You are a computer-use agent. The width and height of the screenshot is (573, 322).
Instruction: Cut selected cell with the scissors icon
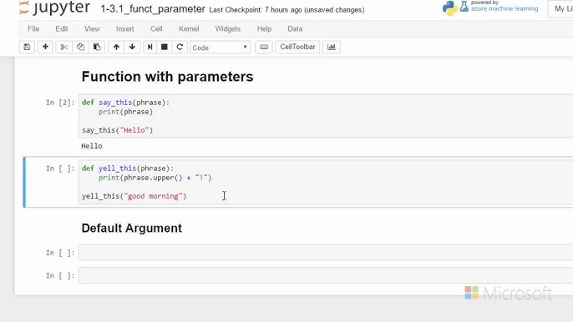[64, 47]
